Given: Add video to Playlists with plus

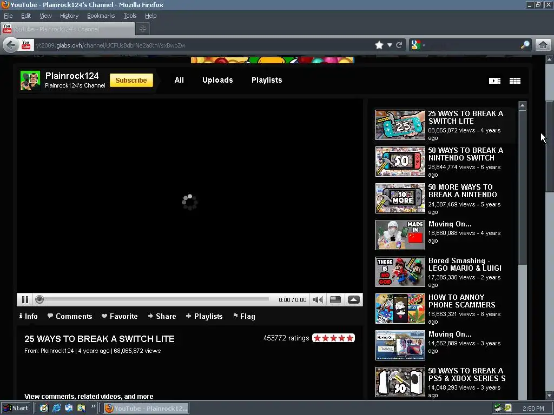Looking at the screenshot, I should pos(204,316).
